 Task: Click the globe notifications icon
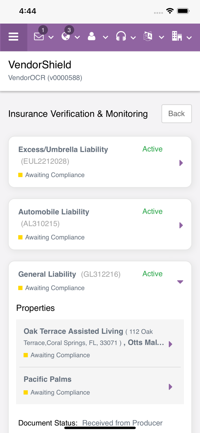66,37
